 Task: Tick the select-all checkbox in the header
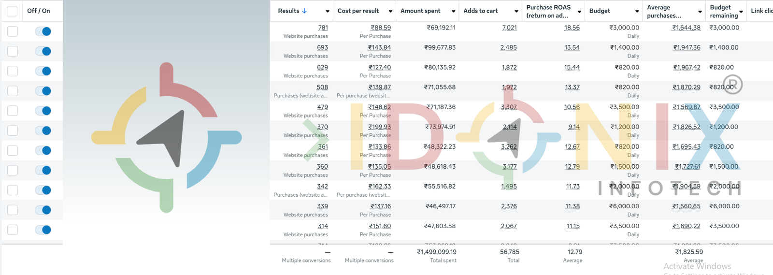click(x=12, y=11)
